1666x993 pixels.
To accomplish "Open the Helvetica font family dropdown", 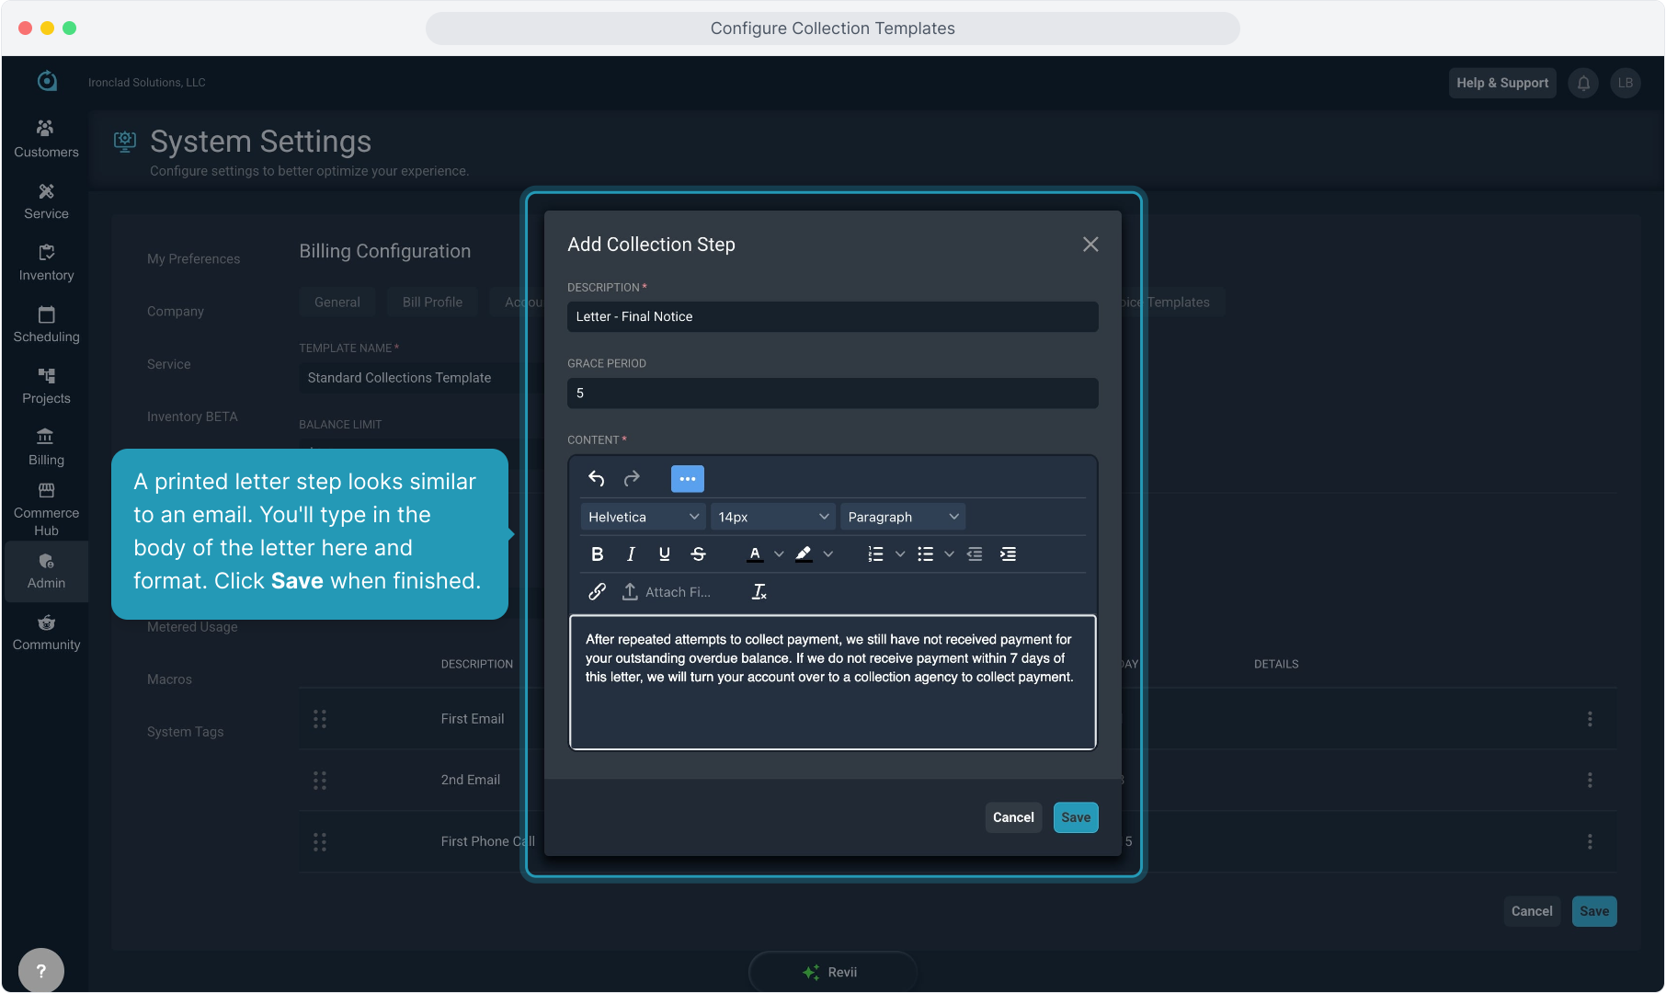I will pyautogui.click(x=643, y=517).
